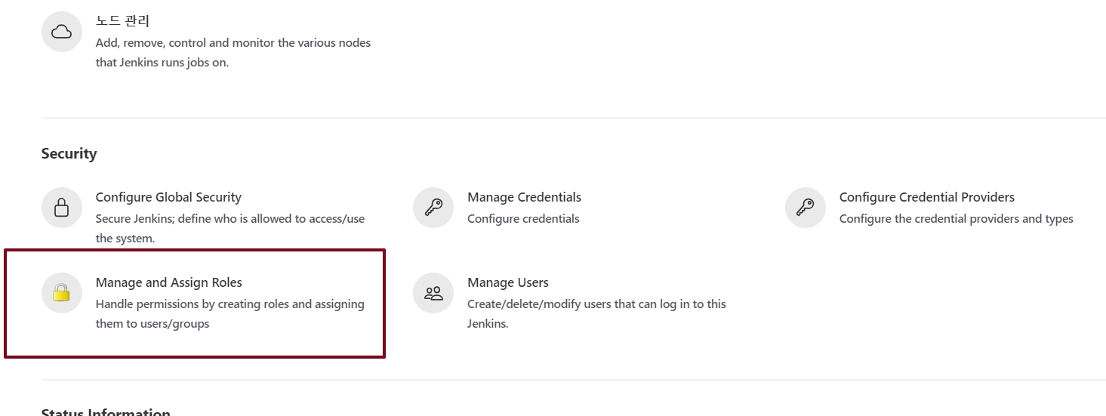Click the cloud icon for node management
Viewport: 1106px width, 416px height.
[x=61, y=32]
